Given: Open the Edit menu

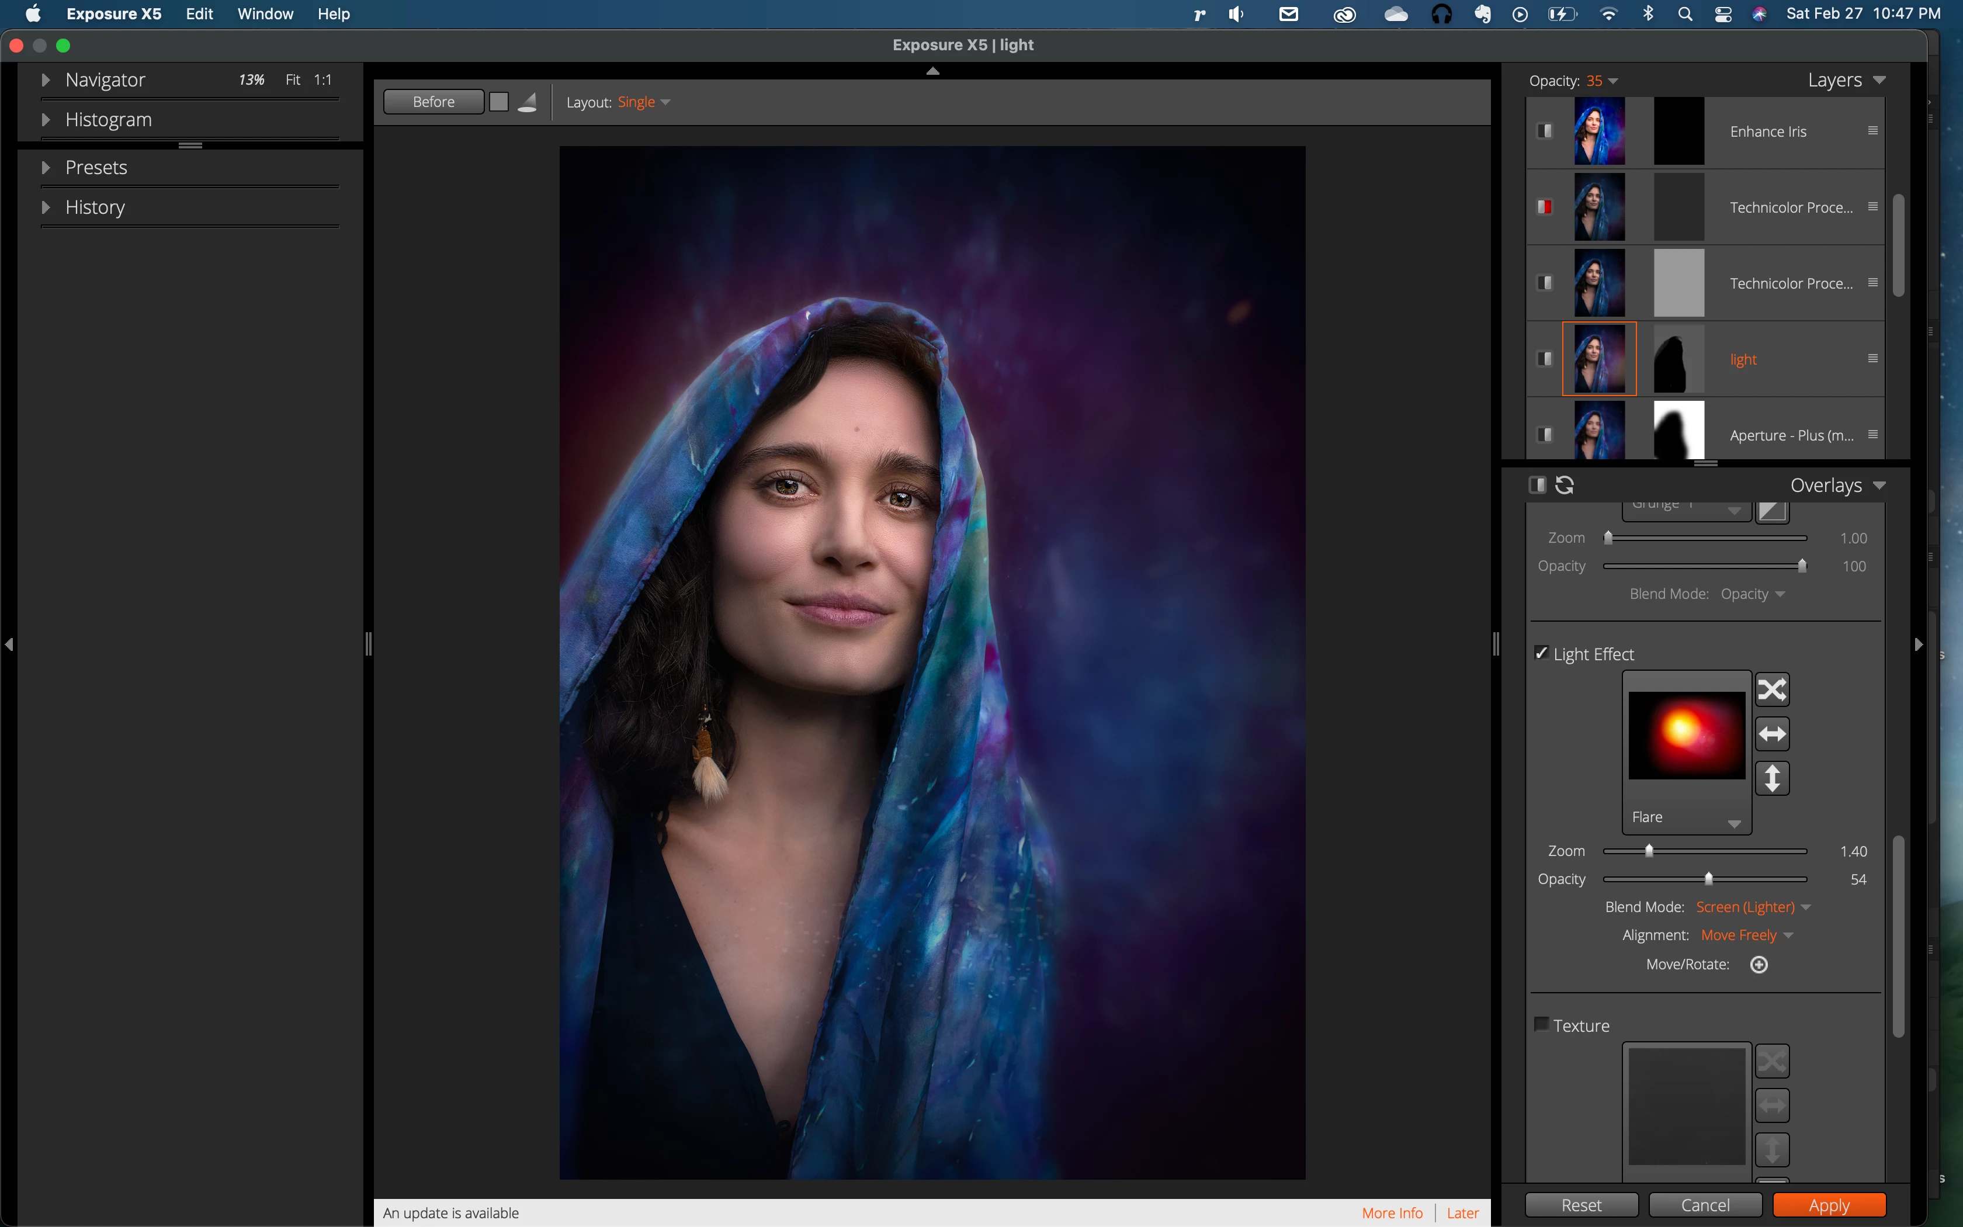Looking at the screenshot, I should pos(199,14).
